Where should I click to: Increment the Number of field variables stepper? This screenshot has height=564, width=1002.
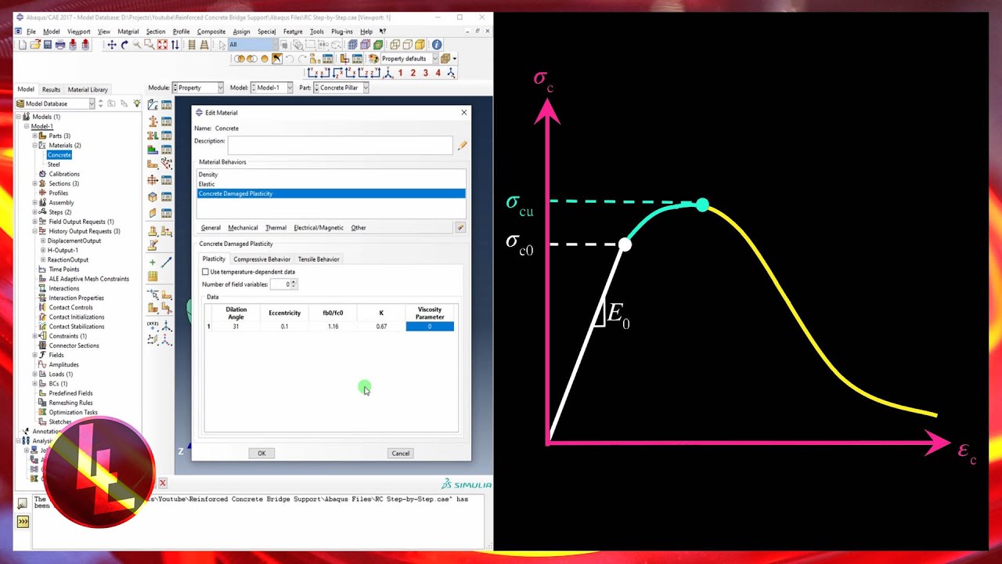[x=294, y=282]
